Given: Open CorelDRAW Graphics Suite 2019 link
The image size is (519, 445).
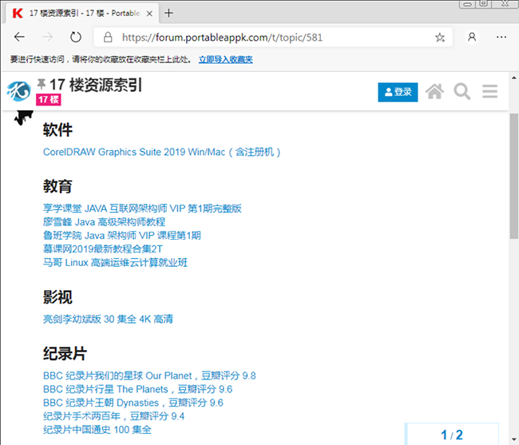Looking at the screenshot, I should click(x=162, y=153).
